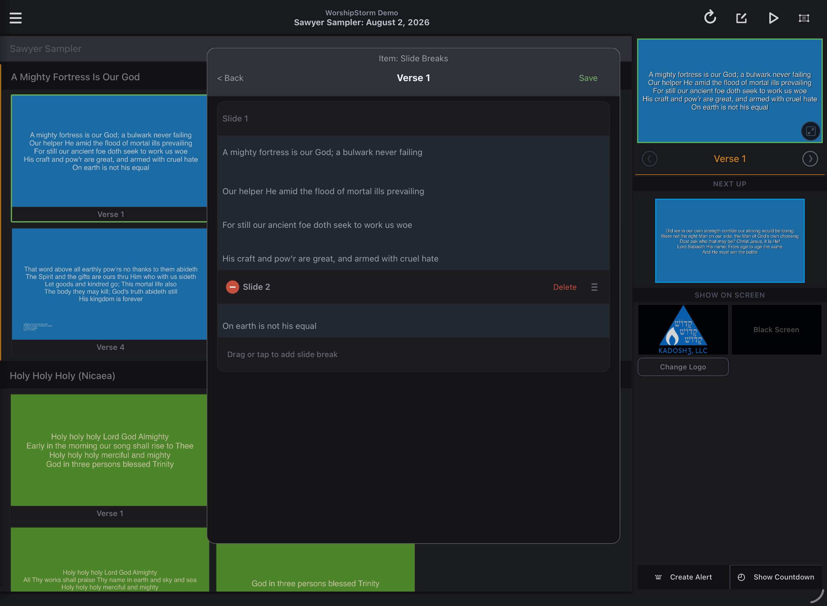827x606 pixels.
Task: Go back from Verse 1 slide breaks
Action: (230, 78)
